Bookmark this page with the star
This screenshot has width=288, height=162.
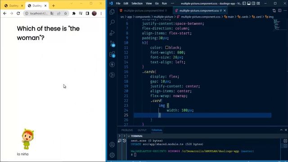(x=66, y=13)
